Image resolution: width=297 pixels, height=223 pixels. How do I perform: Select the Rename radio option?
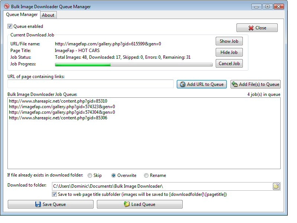click(146, 175)
